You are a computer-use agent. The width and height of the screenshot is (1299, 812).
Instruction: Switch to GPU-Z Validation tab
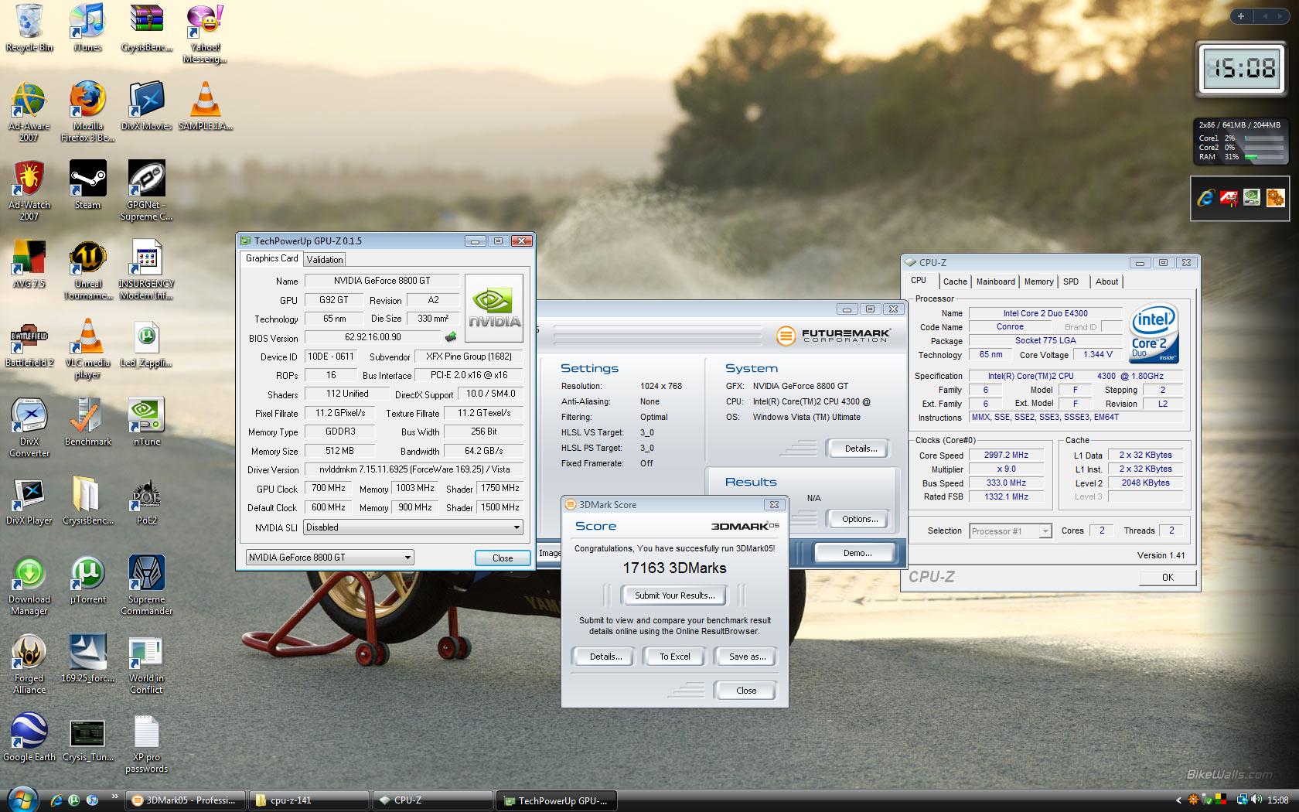[x=324, y=260]
